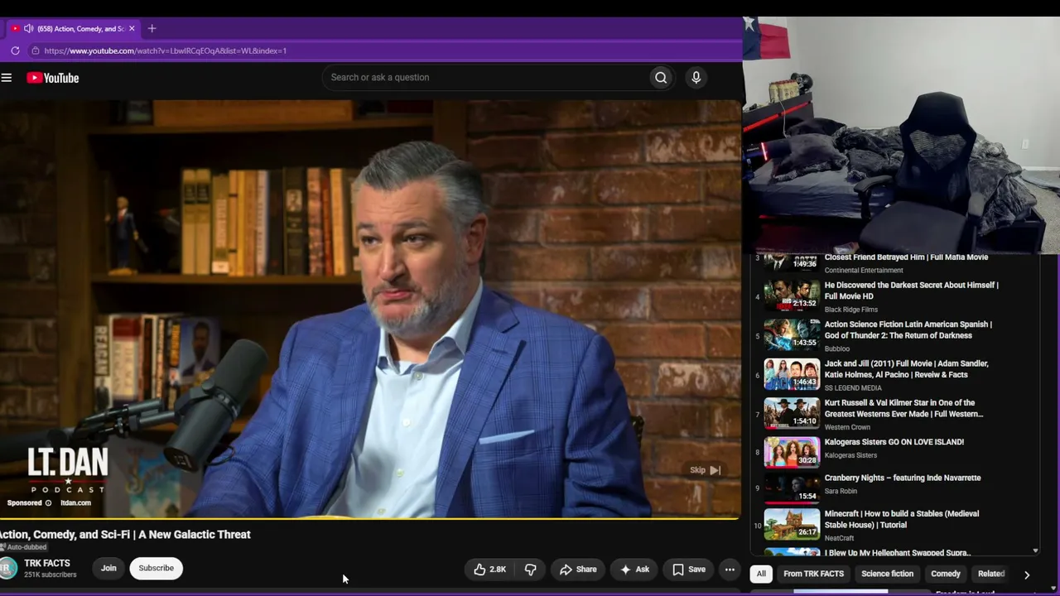Subscribe to TRK FACTS channel
The width and height of the screenshot is (1060, 596).
[x=156, y=568]
